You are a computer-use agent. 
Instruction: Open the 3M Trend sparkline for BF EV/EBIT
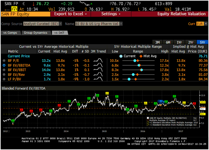click(98, 70)
